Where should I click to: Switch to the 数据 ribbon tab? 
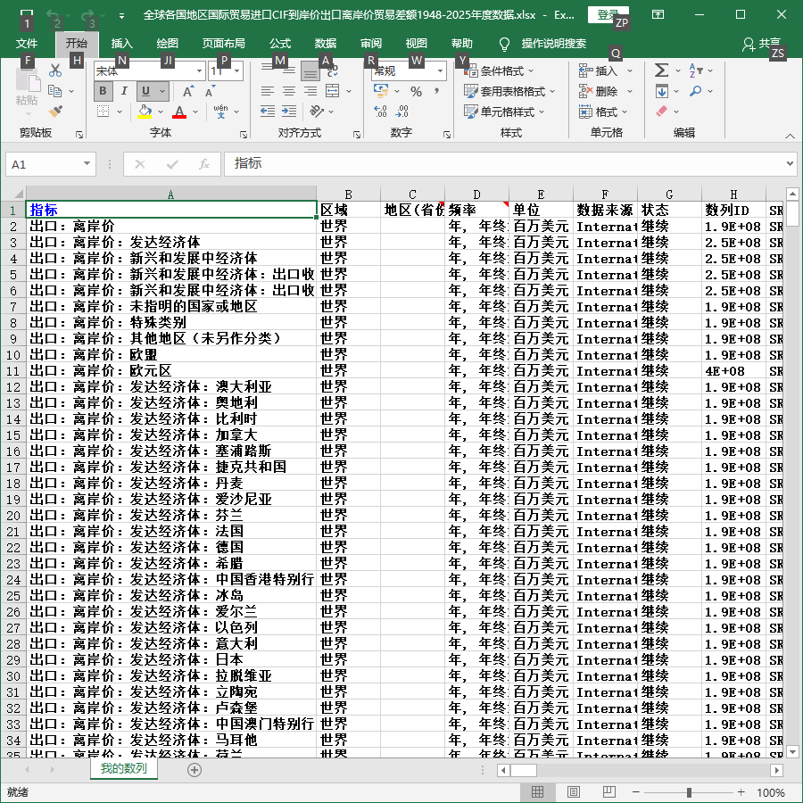[325, 44]
